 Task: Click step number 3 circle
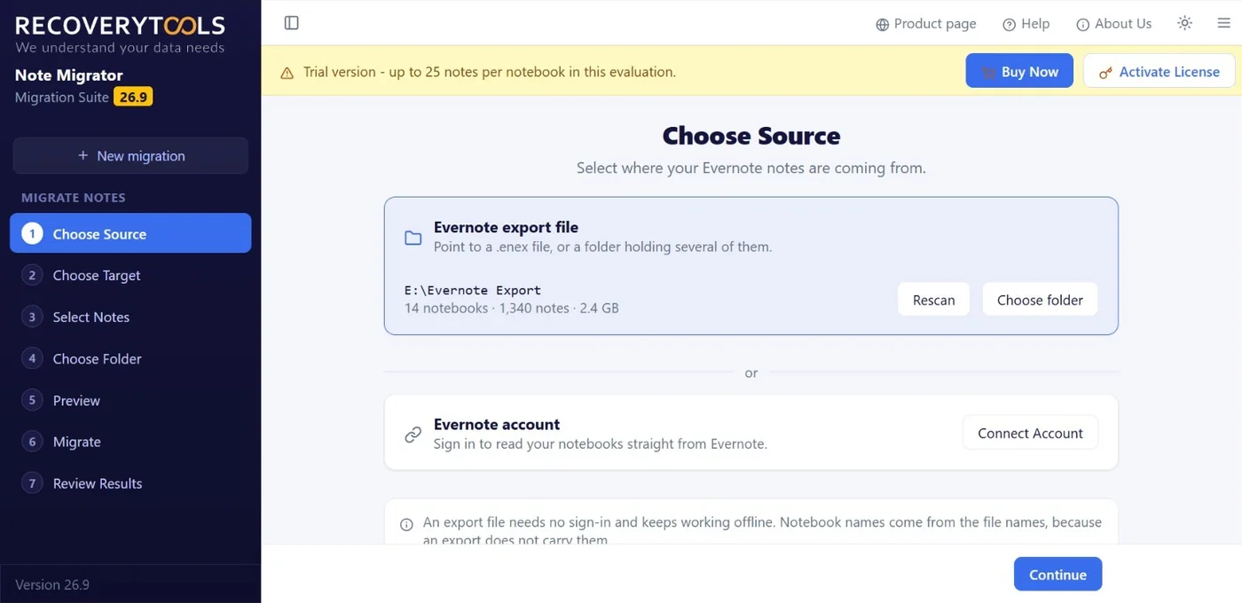point(32,317)
